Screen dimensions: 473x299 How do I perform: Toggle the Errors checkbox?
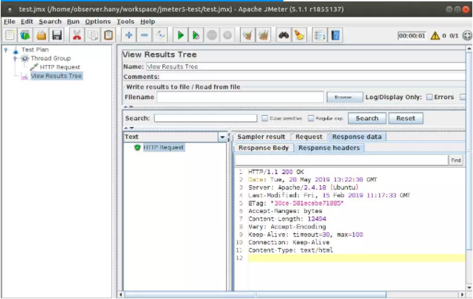(429, 97)
